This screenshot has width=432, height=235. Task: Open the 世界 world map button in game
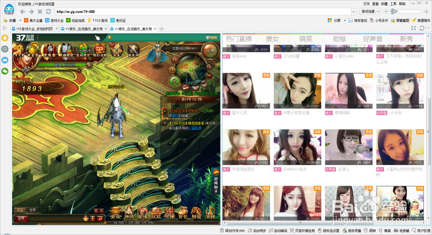pos(210,51)
